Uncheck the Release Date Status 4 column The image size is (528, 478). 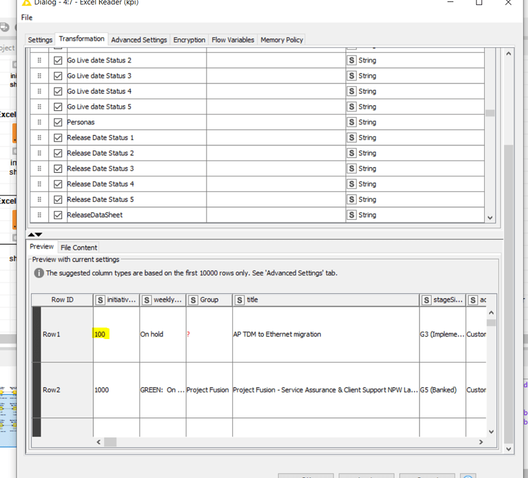(57, 184)
